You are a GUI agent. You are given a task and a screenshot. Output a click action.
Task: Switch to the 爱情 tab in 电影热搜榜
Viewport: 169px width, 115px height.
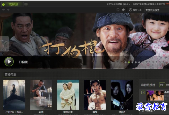167,85
